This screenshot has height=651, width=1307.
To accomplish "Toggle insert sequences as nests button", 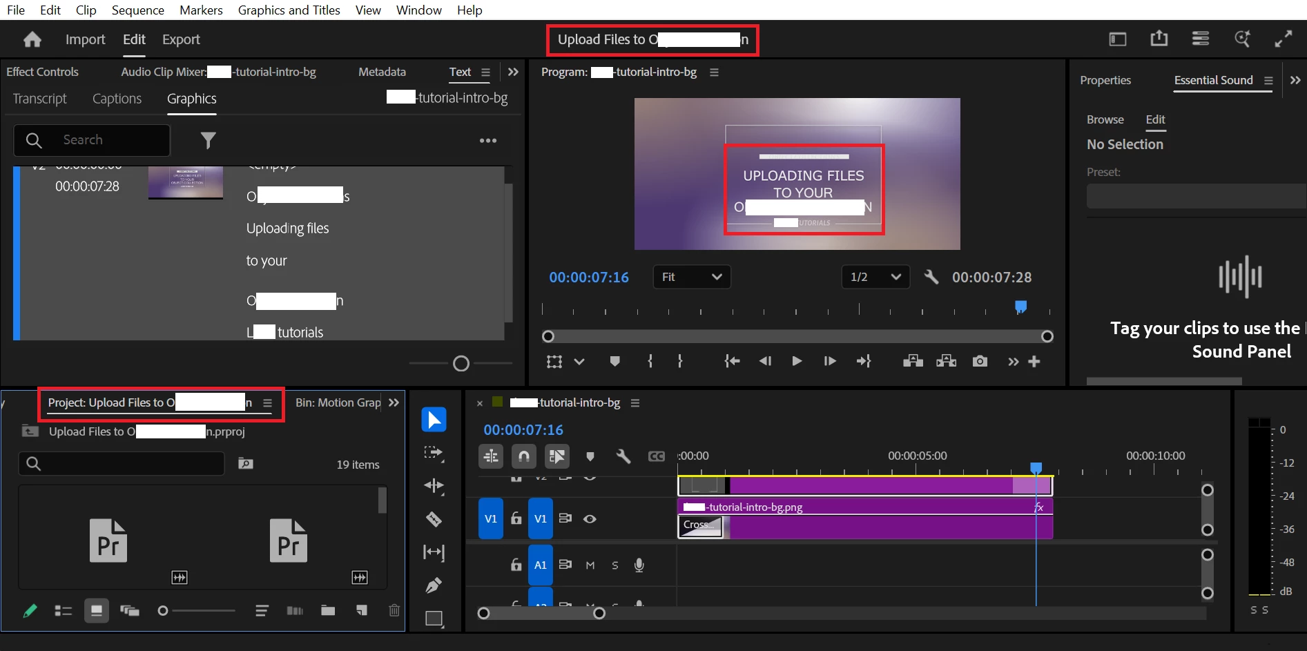I will coord(491,456).
